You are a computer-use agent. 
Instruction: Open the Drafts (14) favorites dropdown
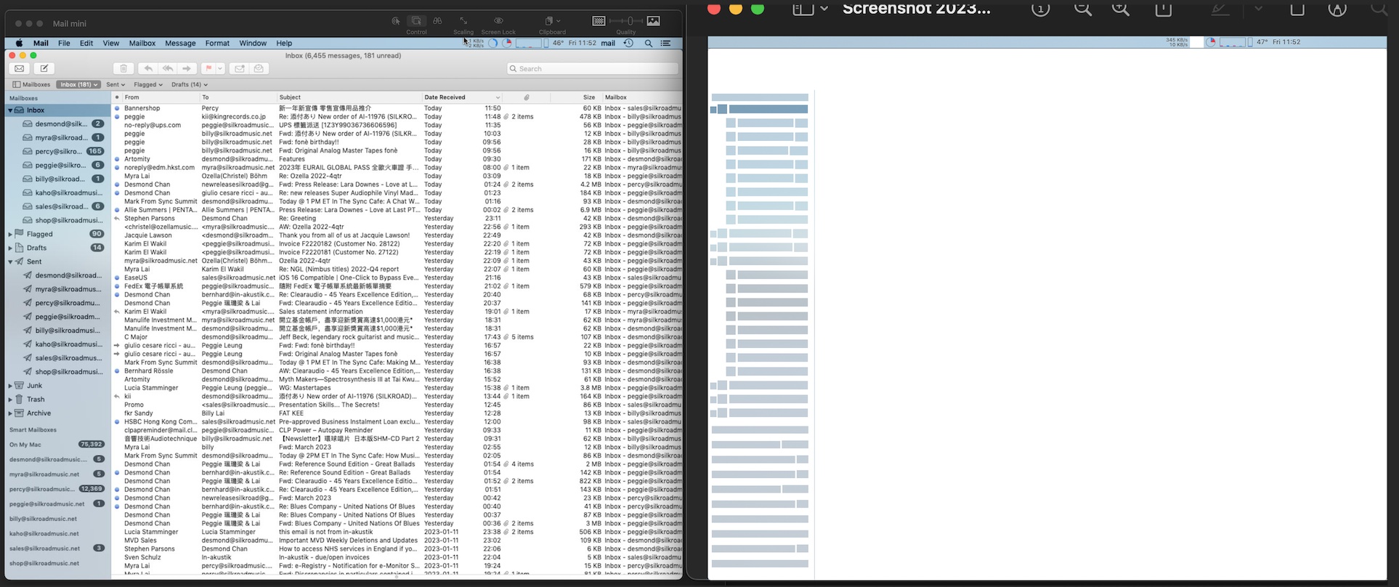190,84
